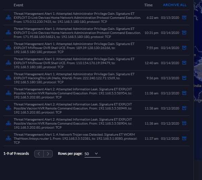Click network icon of 175.0.52.230 alert
This screenshot has height=180, width=202.
[8, 17]
